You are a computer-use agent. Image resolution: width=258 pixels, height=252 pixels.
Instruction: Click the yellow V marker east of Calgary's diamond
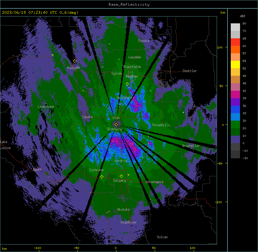coord(128,175)
